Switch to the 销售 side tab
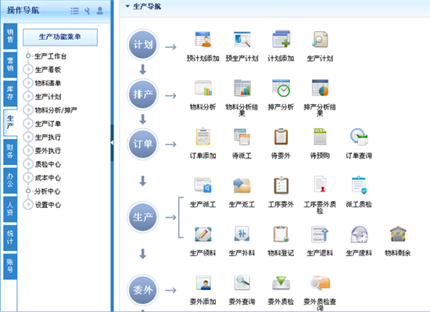 point(10,36)
